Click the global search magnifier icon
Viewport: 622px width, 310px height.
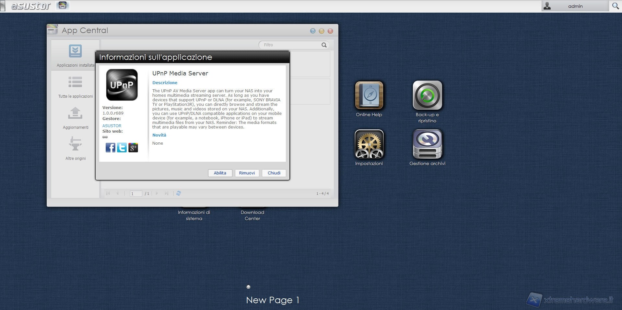pos(615,6)
